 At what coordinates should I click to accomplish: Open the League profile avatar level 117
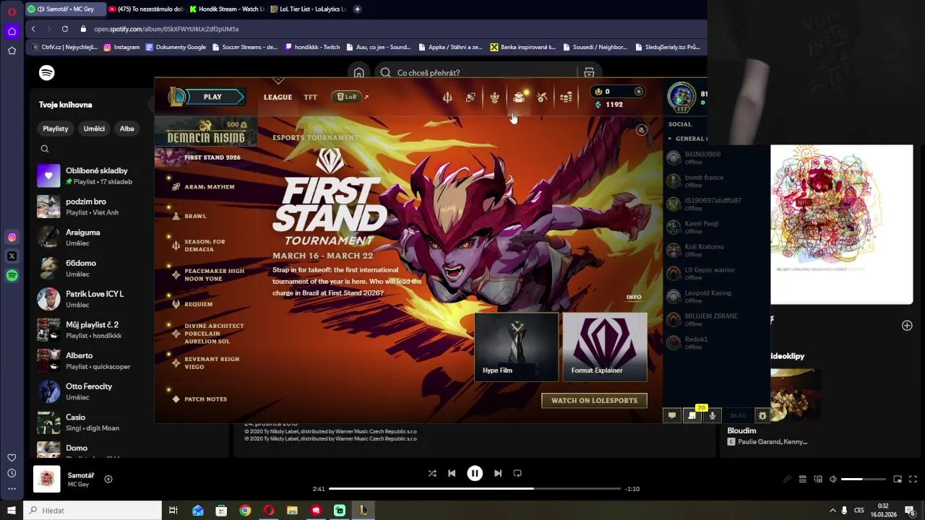click(x=681, y=97)
